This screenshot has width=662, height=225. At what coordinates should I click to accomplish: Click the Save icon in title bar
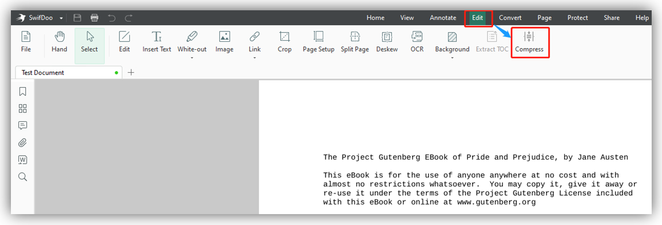[x=78, y=18]
